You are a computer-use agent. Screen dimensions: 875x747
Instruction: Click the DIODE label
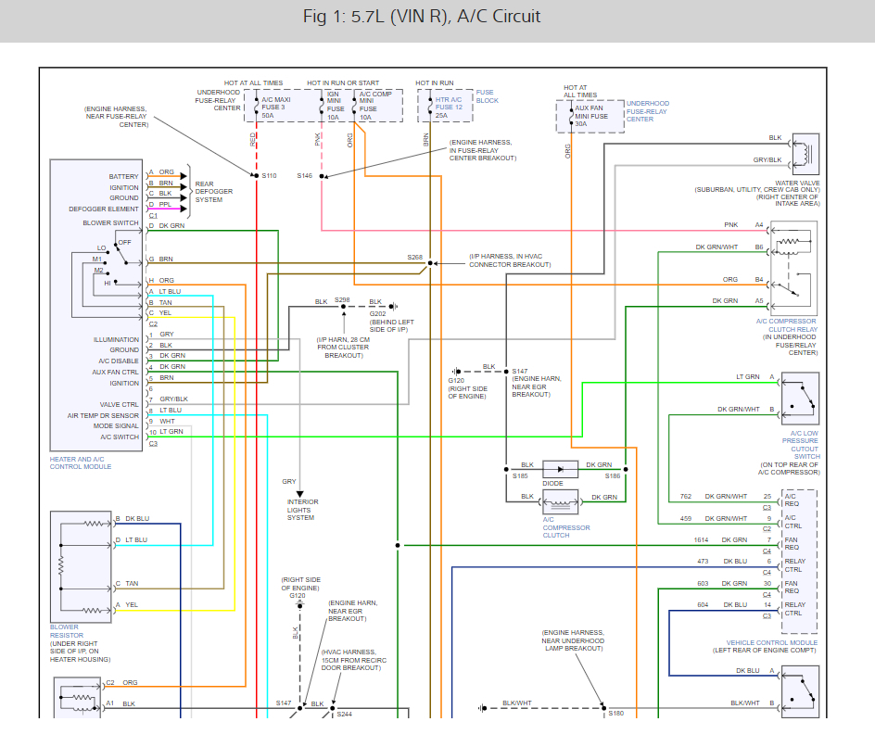(552, 484)
